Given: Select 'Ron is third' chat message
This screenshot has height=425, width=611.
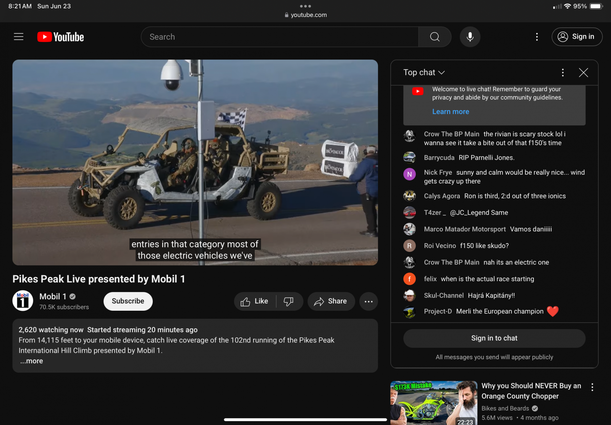Looking at the screenshot, I should (x=515, y=196).
